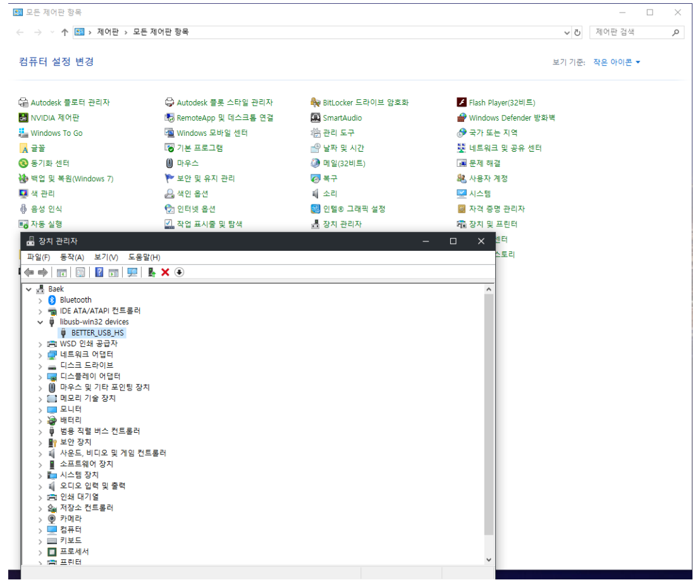Collapse the libusb-win32 devices node
Image resolution: width=695 pixels, height=587 pixels.
[40, 322]
